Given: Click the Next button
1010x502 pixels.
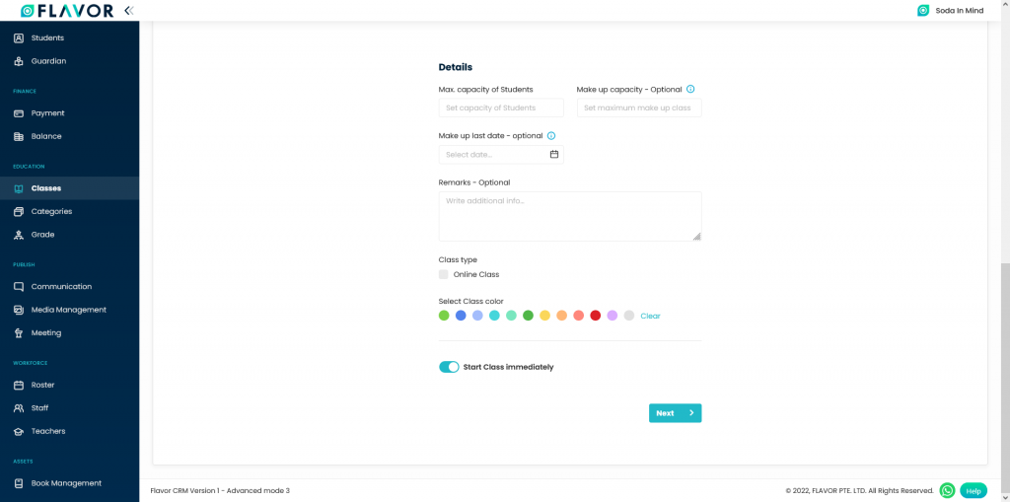Looking at the screenshot, I should click(675, 413).
